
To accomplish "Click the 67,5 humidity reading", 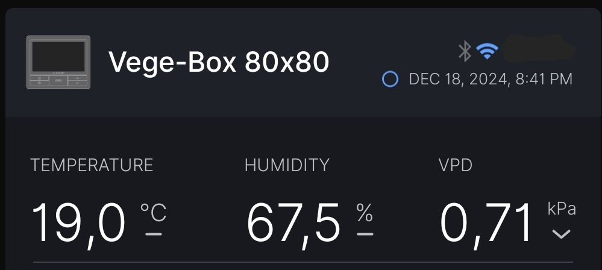I will coord(293,222).
